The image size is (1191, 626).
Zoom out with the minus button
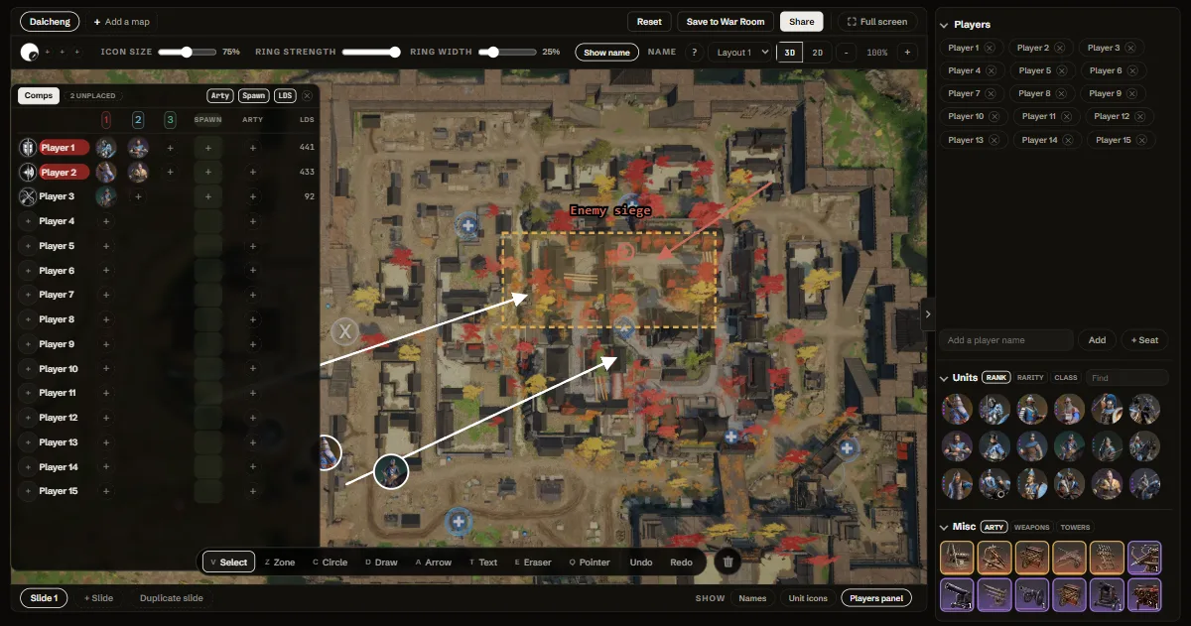point(846,53)
